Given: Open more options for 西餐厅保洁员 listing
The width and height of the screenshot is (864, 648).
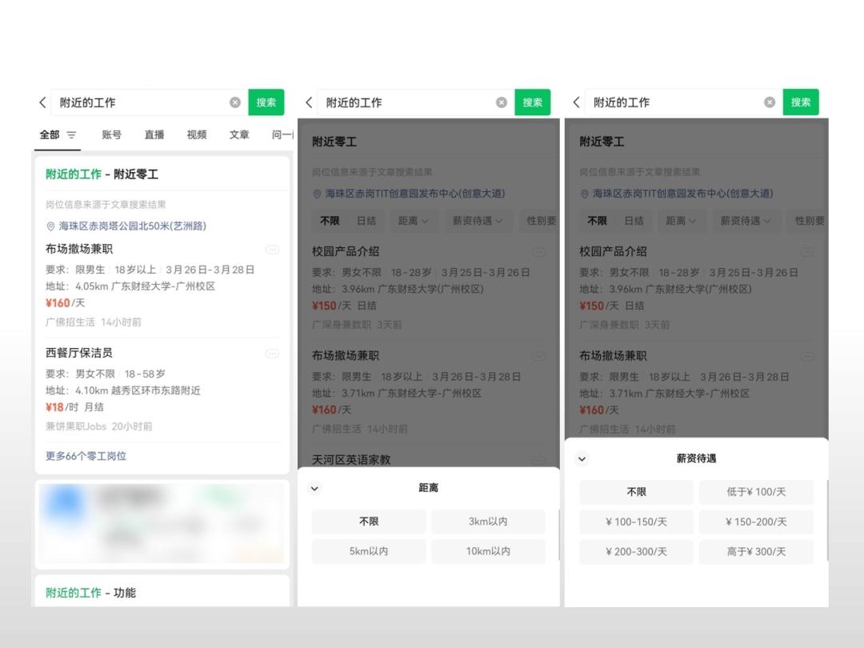Looking at the screenshot, I should coord(272,354).
